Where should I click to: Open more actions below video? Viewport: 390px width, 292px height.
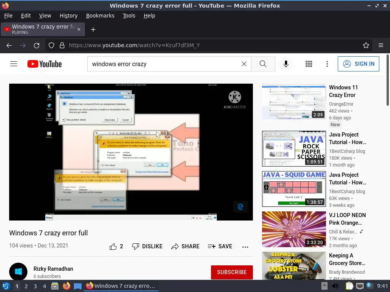[245, 247]
